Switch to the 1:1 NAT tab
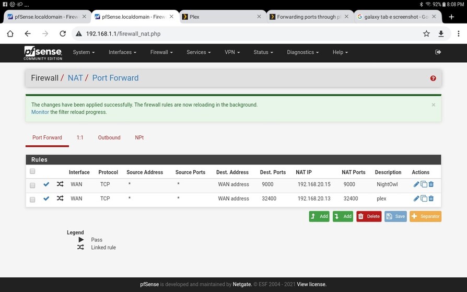This screenshot has height=292, width=467. tap(80, 138)
